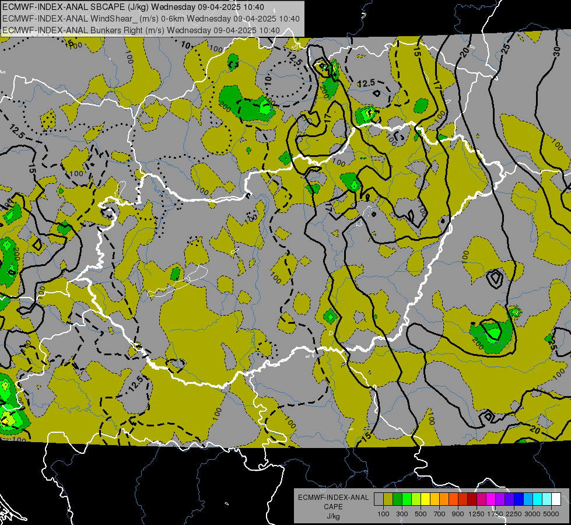Click the legend value 1250
Image resolution: width=571 pixels, height=525 pixels.
477,514
